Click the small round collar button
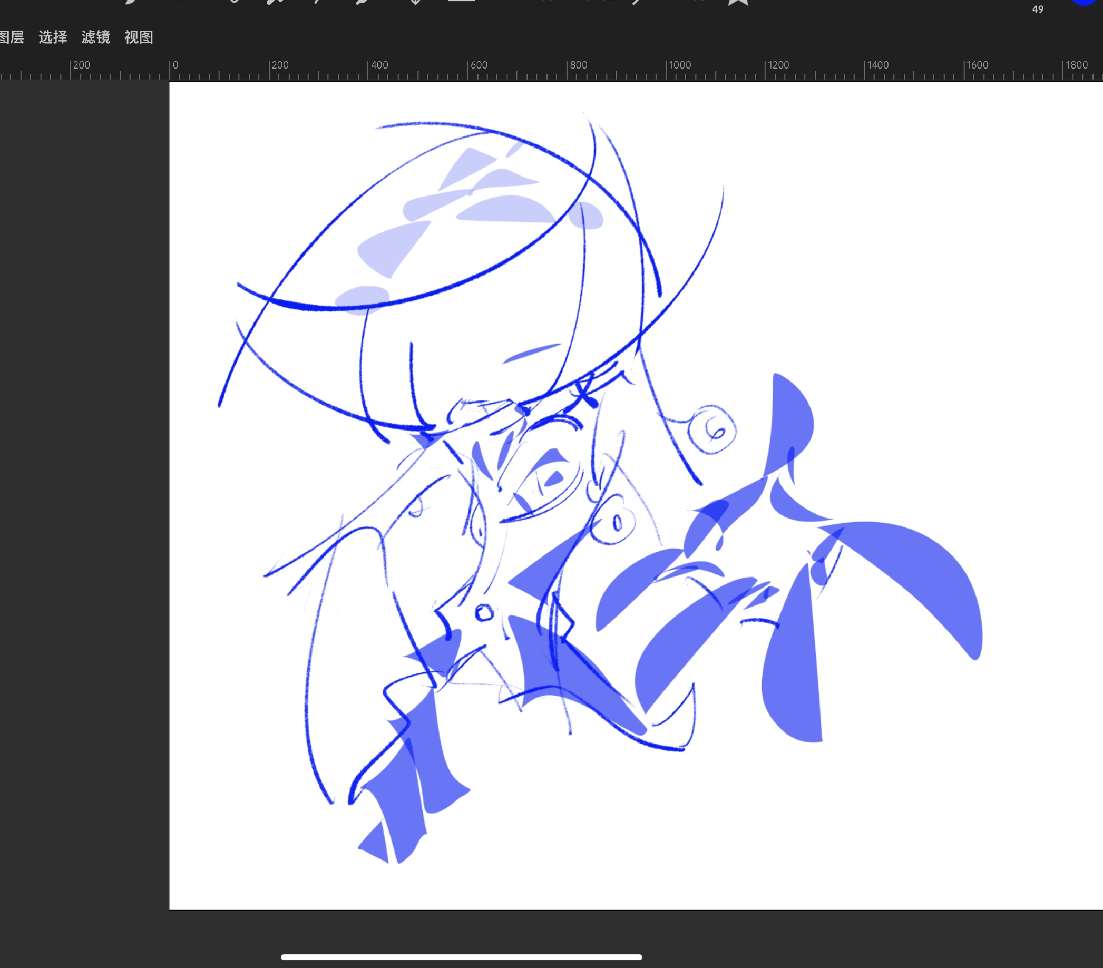 (484, 613)
